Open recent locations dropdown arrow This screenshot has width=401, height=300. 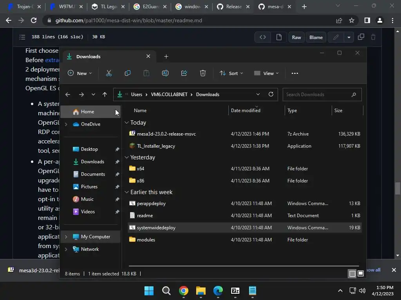pos(93,95)
